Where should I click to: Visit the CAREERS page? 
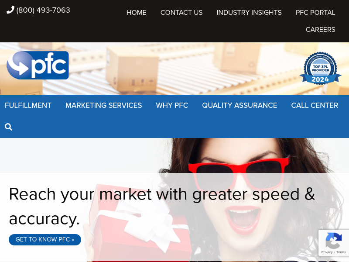[x=321, y=30]
